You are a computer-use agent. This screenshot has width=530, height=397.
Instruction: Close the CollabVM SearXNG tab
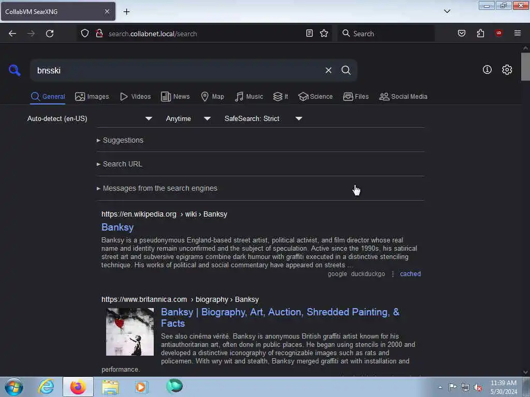click(107, 11)
